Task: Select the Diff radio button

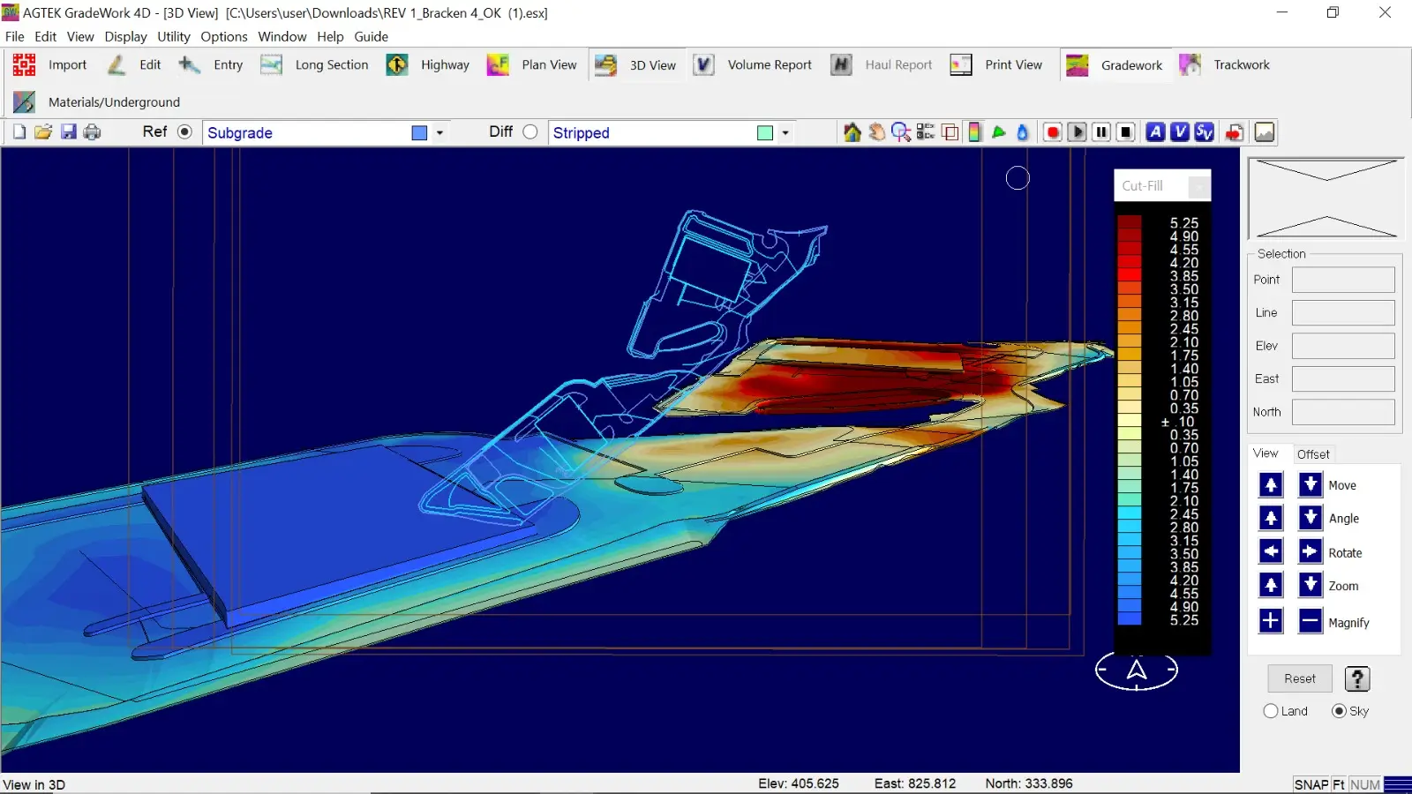Action: (x=529, y=132)
